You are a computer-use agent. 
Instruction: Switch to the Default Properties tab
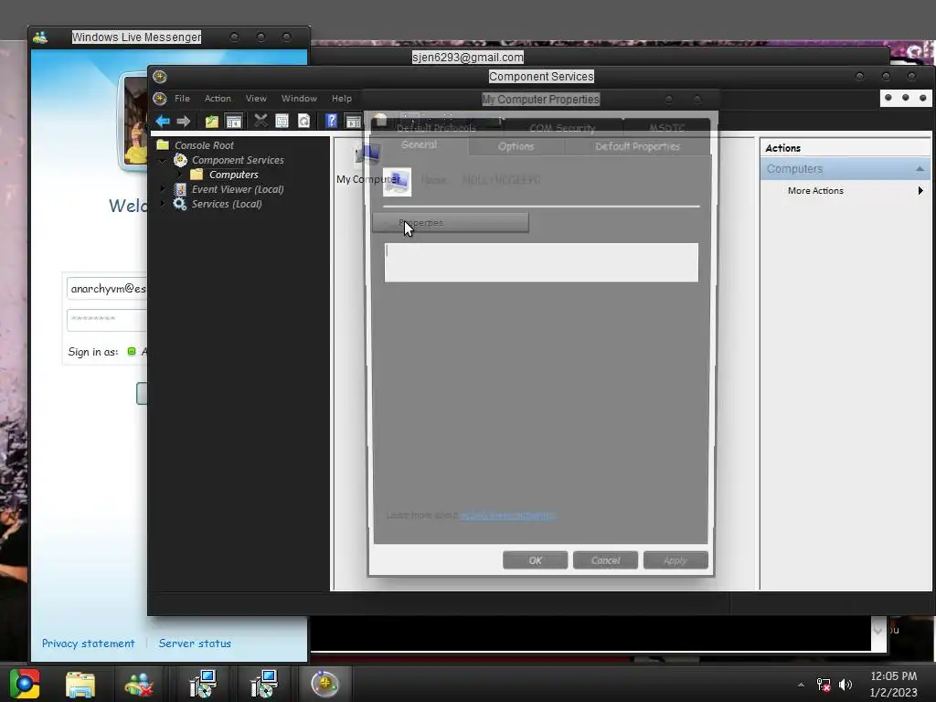[637, 146]
